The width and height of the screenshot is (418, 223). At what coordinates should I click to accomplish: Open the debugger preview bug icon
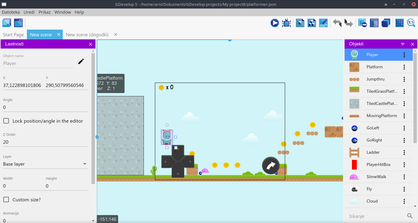click(286, 23)
